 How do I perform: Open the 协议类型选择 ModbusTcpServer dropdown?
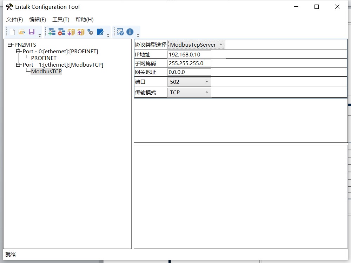pos(196,45)
